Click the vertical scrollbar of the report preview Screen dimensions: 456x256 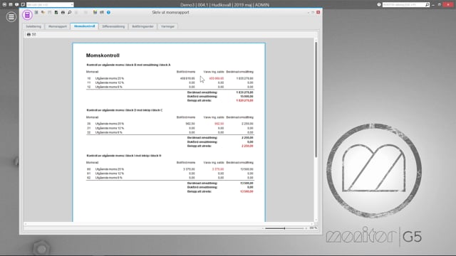click(x=316, y=100)
